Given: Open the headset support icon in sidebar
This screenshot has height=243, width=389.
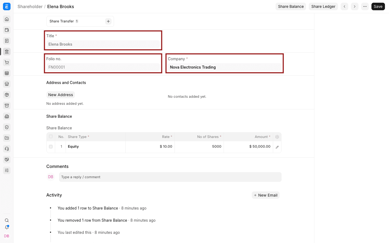Looking at the screenshot, I should point(7,149).
